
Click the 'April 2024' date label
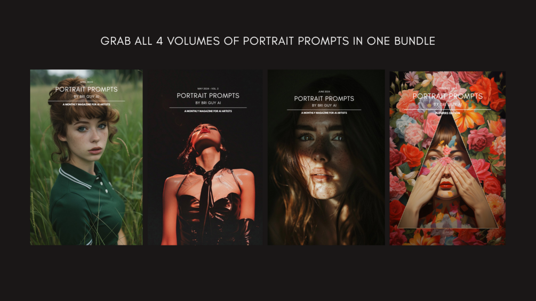86,82
